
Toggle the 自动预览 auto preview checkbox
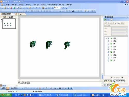pos(105,85)
